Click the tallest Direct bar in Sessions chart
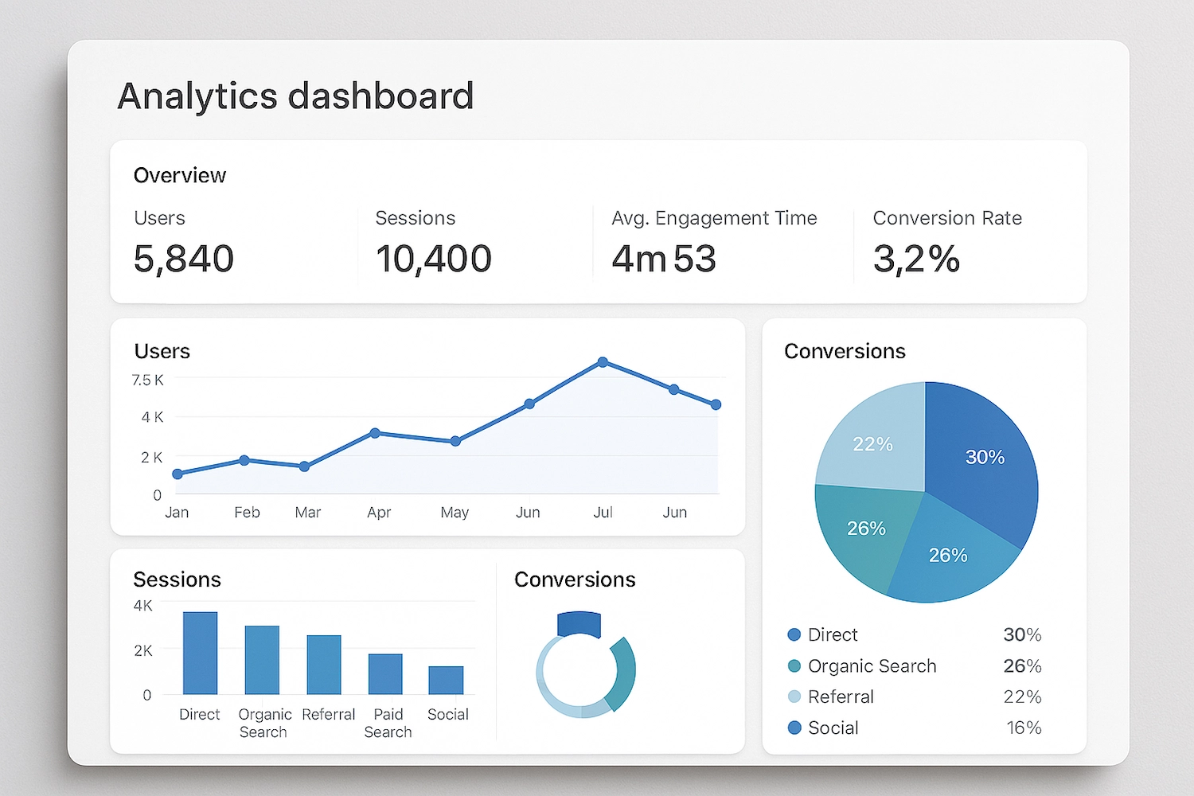Viewport: 1194px width, 796px height. (201, 653)
